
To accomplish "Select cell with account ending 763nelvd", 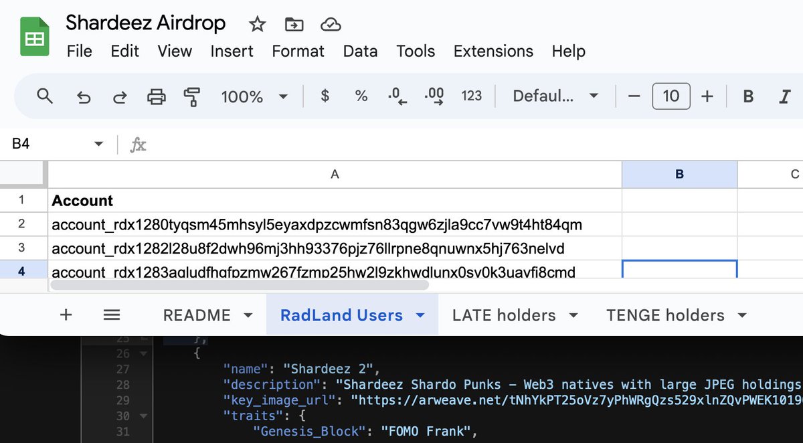I will point(335,248).
